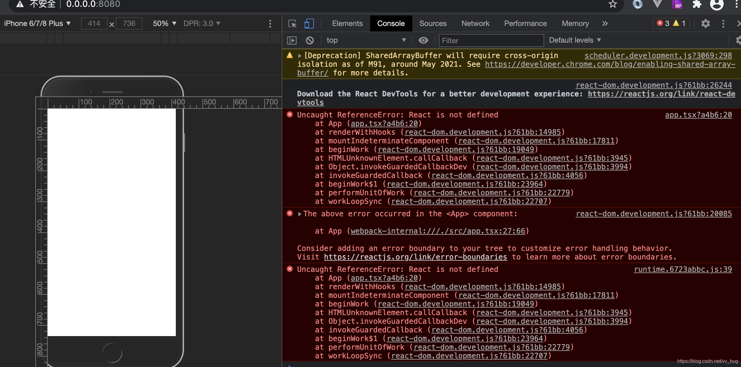
Task: Open DevTools settings gear icon
Action: pos(705,24)
